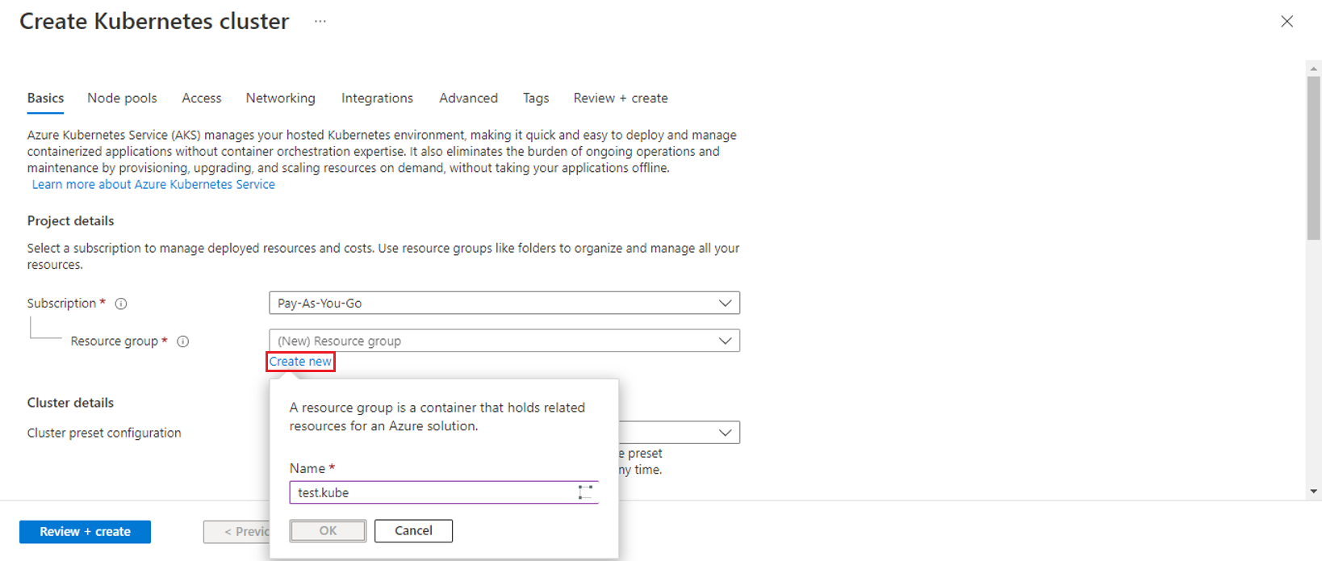Select the Review + create tab
This screenshot has height=561, width=1322.
point(620,98)
